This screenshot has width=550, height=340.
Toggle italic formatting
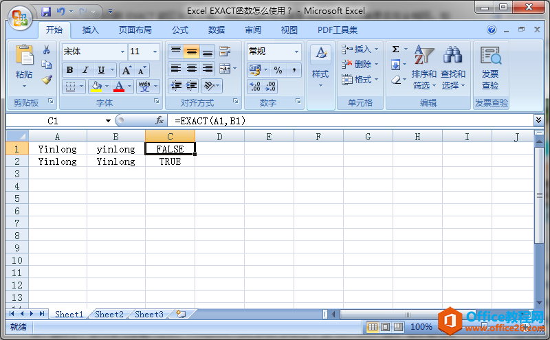tap(85, 70)
